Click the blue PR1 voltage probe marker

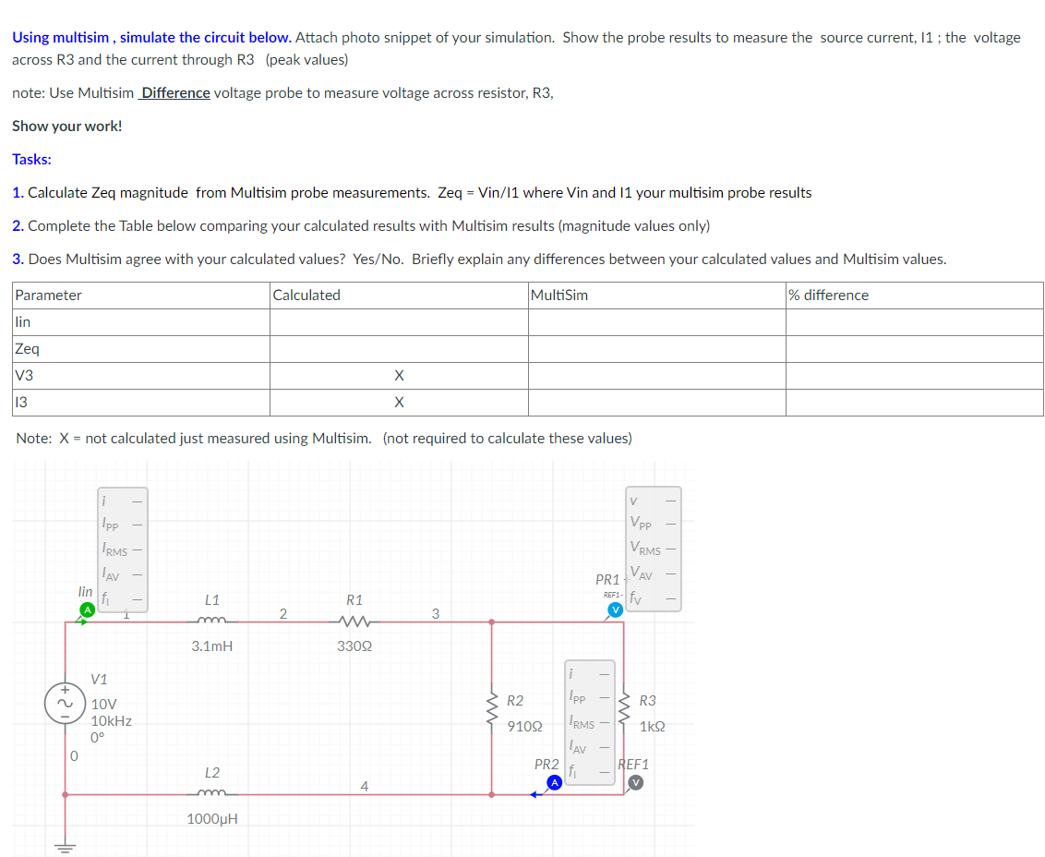click(615, 610)
